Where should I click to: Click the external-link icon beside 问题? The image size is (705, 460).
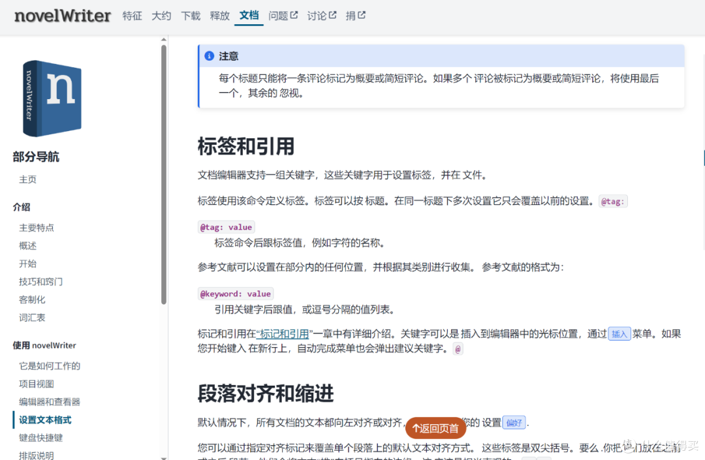click(x=294, y=15)
